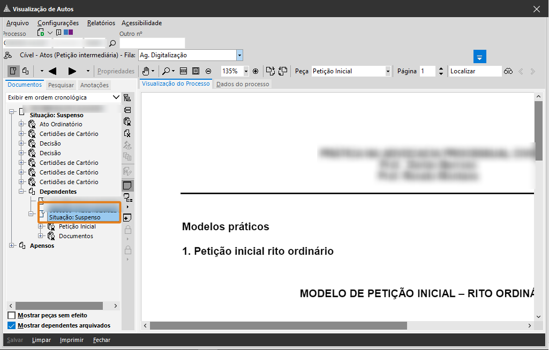Click the Propriedades button
The height and width of the screenshot is (350, 549).
pos(116,71)
